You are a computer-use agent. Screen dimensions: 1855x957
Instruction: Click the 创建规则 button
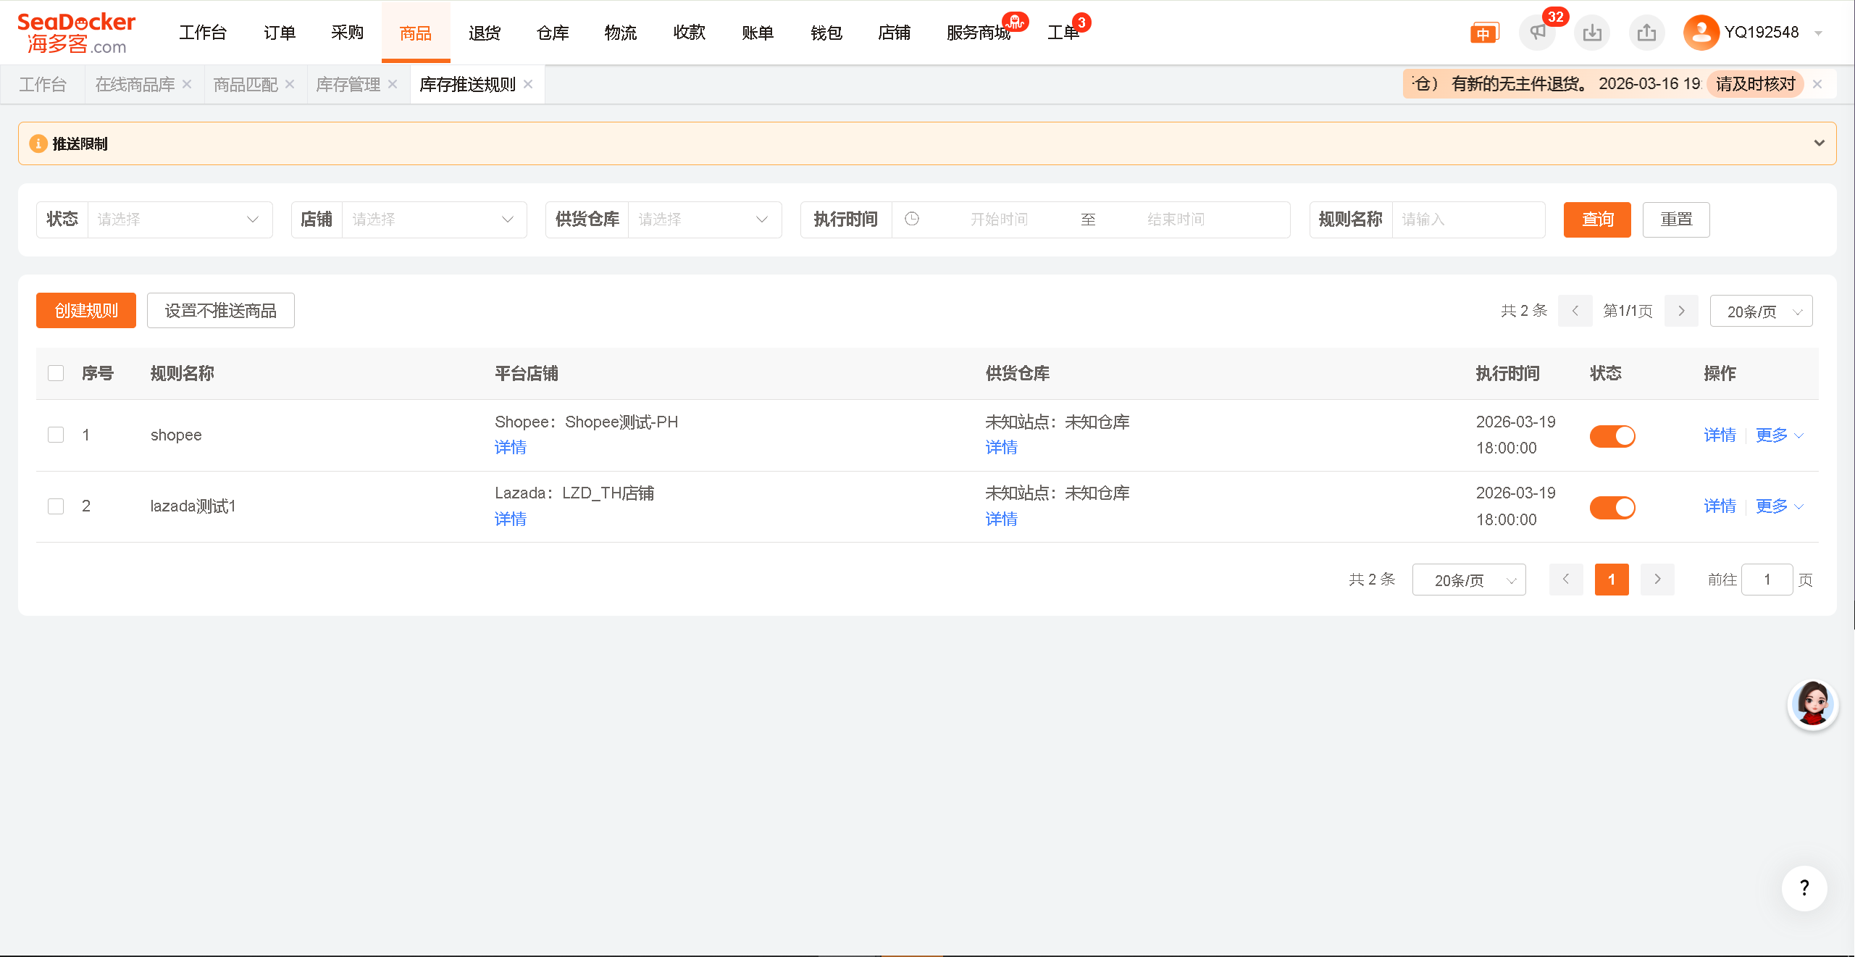[86, 311]
